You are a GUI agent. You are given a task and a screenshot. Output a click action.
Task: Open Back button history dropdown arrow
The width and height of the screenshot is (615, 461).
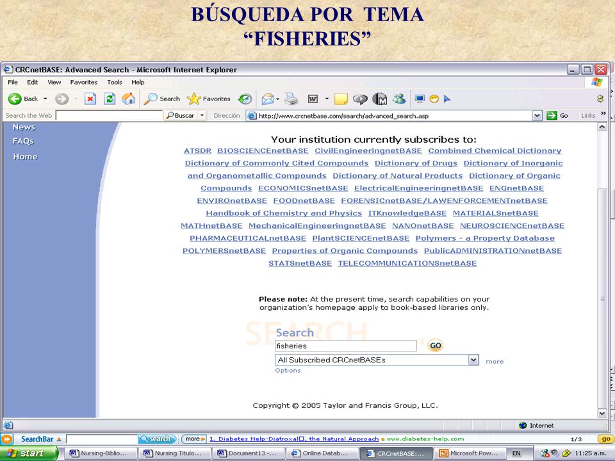click(45, 99)
